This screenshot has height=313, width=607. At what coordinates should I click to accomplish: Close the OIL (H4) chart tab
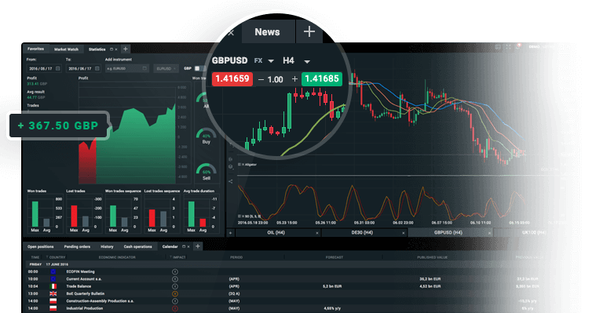click(x=317, y=233)
